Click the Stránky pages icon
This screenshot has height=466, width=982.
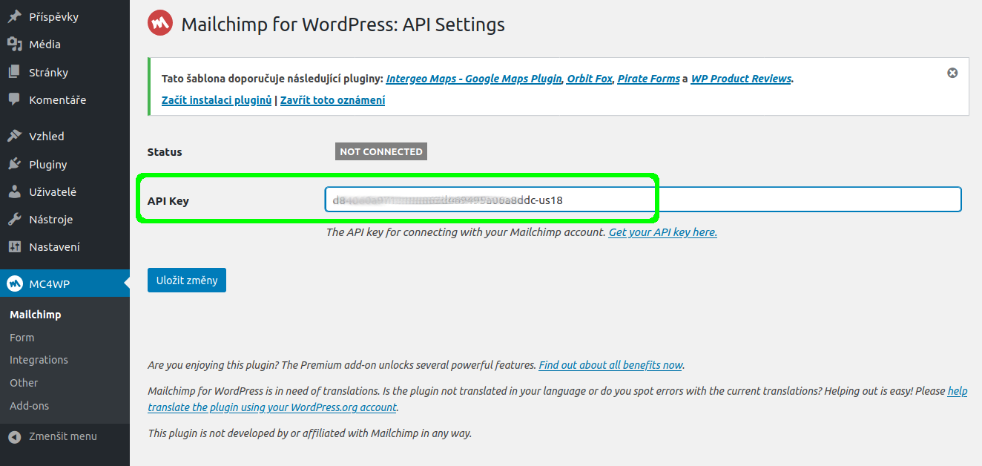pos(14,72)
